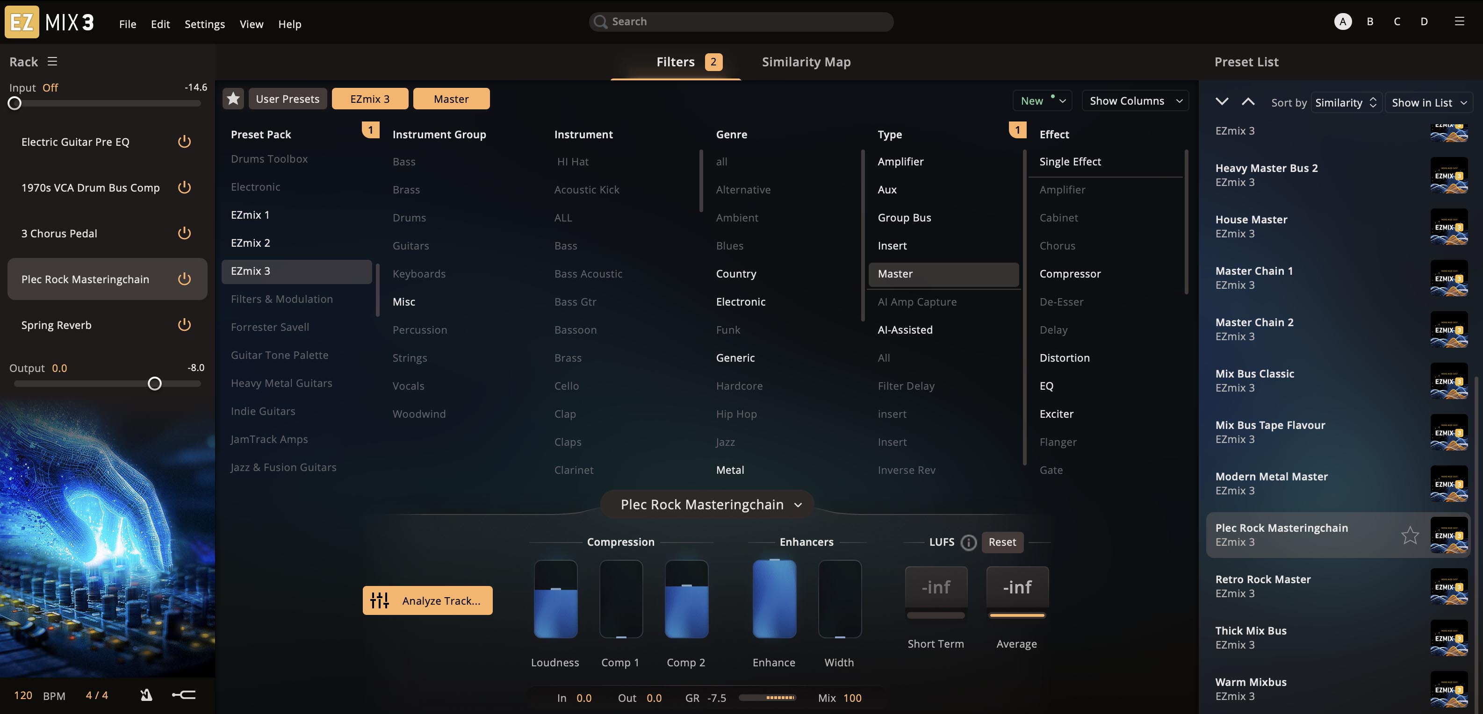Viewport: 1483px width, 714px height.
Task: Click the Short Term LUFS display
Action: [x=936, y=587]
